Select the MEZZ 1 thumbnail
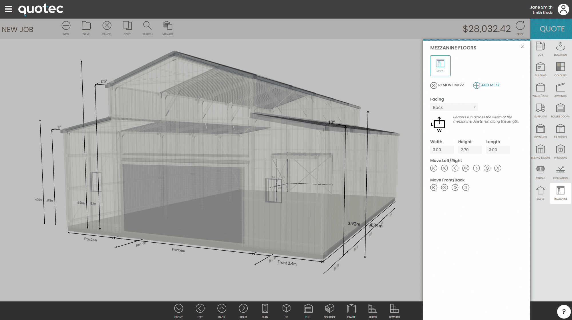This screenshot has height=320, width=572. tap(440, 65)
